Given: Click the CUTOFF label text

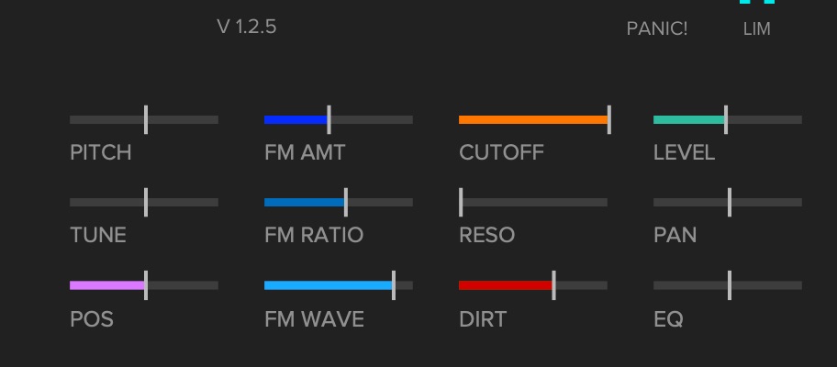Looking at the screenshot, I should 501,152.
